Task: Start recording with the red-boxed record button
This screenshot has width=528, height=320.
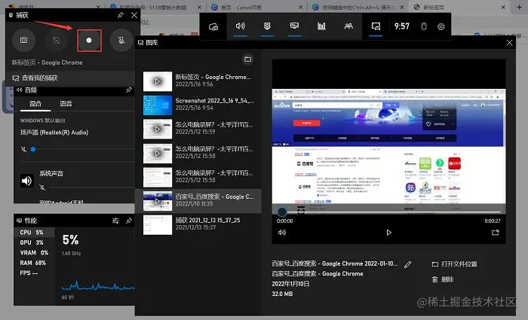Action: pos(89,41)
